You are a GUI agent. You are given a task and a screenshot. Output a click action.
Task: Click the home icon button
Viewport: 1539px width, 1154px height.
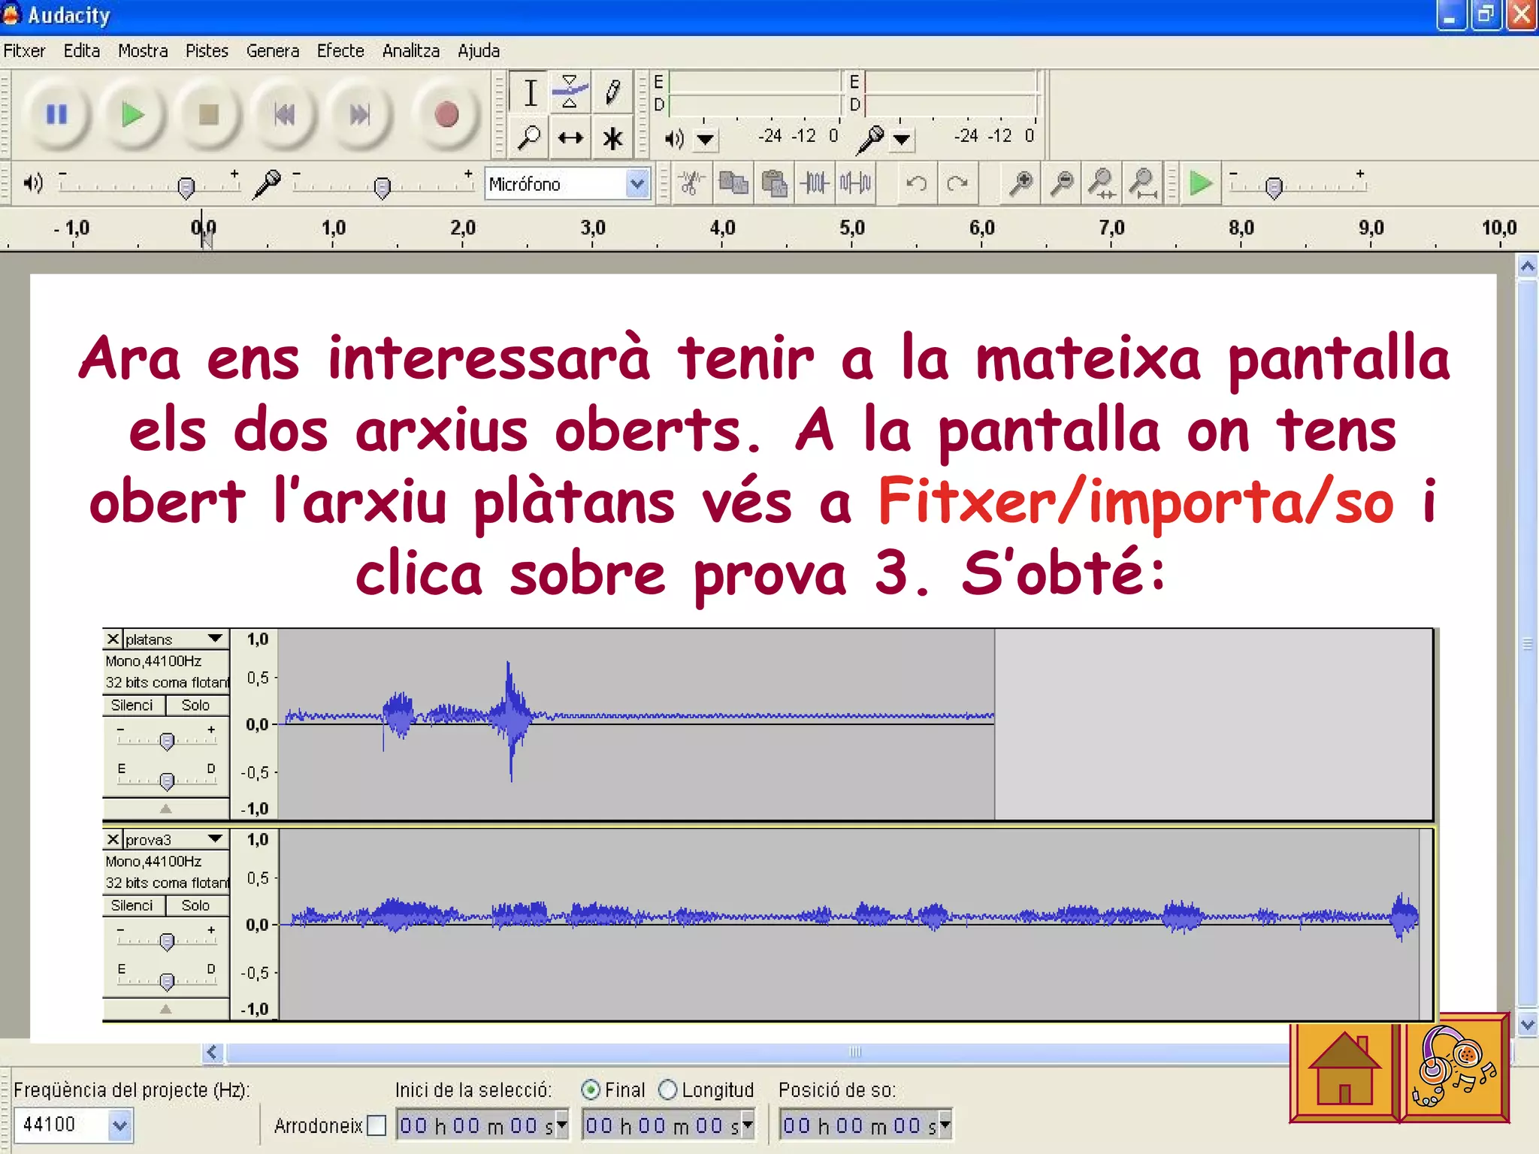pyautogui.click(x=1344, y=1070)
